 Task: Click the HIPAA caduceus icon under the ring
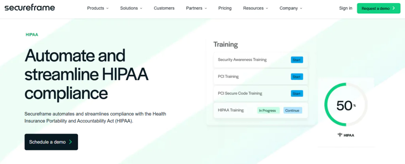point(340,135)
